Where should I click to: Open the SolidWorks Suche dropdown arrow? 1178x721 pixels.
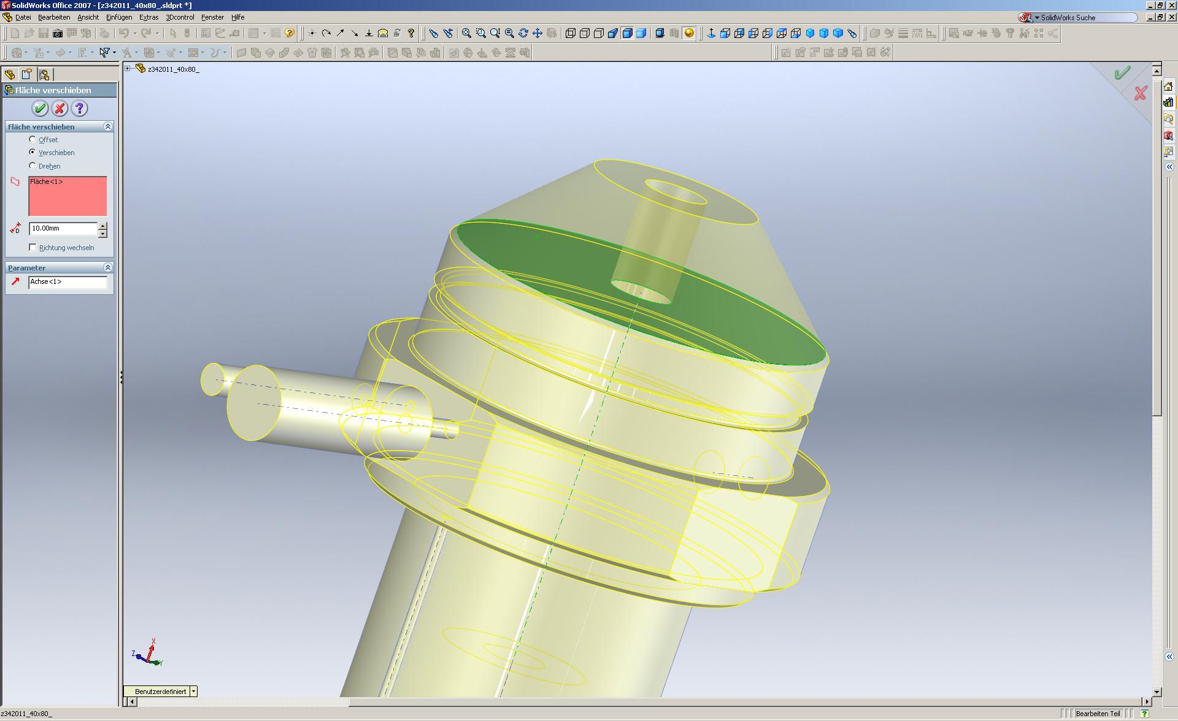click(x=1037, y=18)
